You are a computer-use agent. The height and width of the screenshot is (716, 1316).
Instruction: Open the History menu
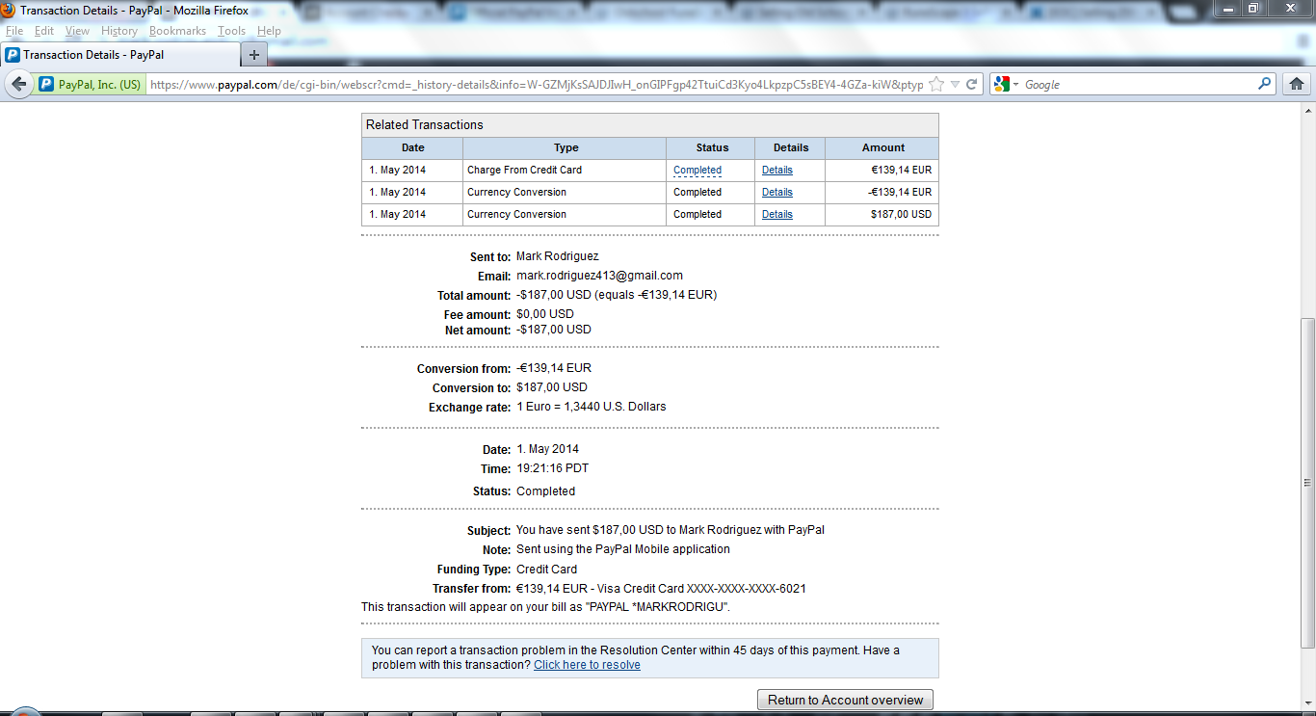[x=119, y=31]
